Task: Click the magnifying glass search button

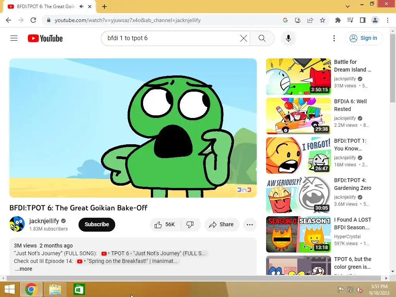Action: point(262,38)
